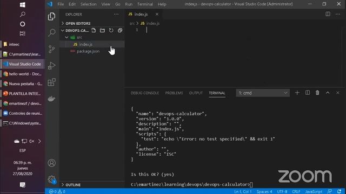The width and height of the screenshot is (346, 194).
Task: Click the errors and warnings status indicator
Action: coord(57,192)
